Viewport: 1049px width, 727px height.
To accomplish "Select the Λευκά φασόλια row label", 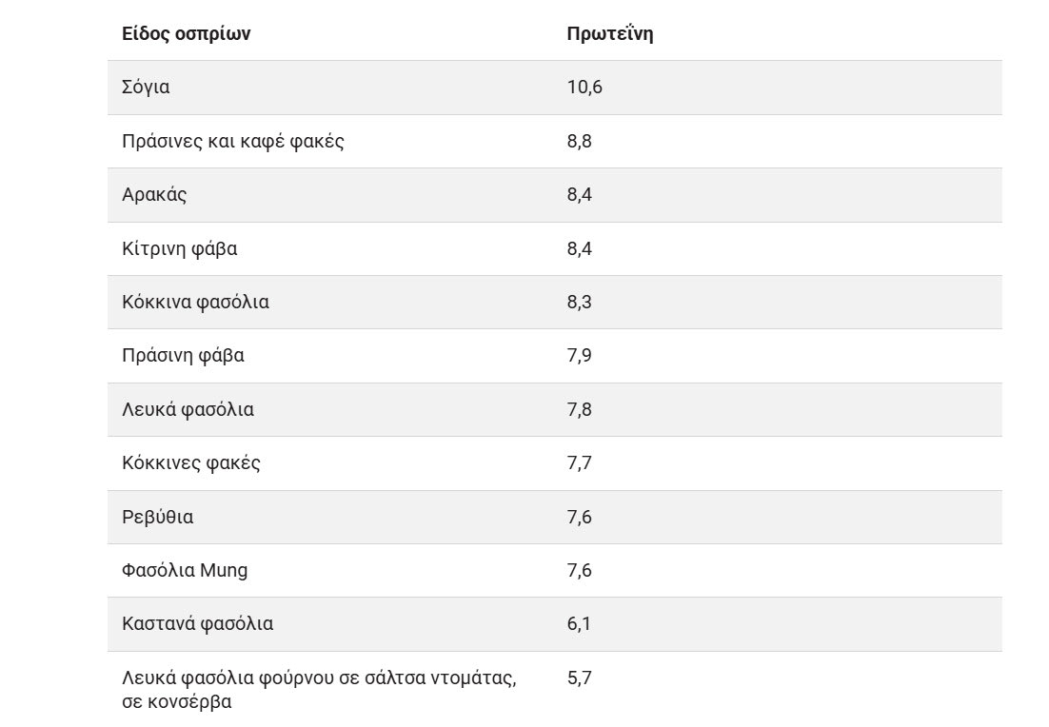I will (x=188, y=410).
